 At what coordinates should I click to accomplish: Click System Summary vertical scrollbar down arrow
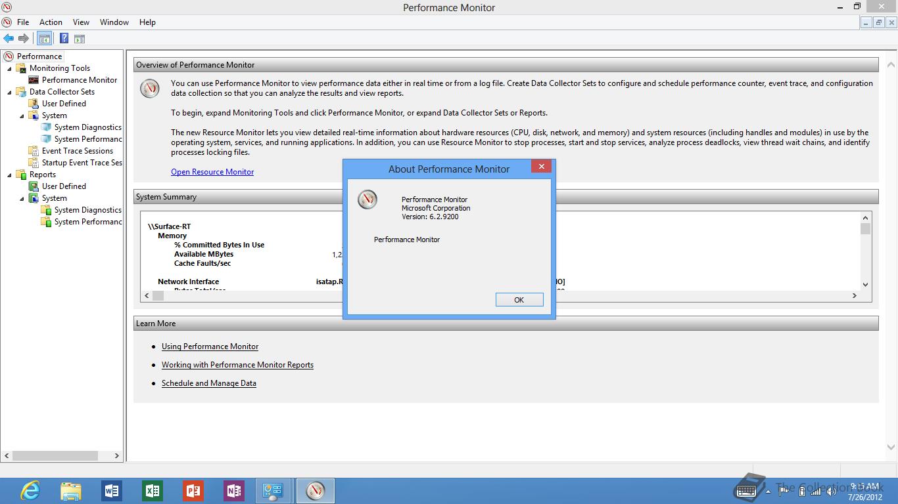click(x=865, y=285)
